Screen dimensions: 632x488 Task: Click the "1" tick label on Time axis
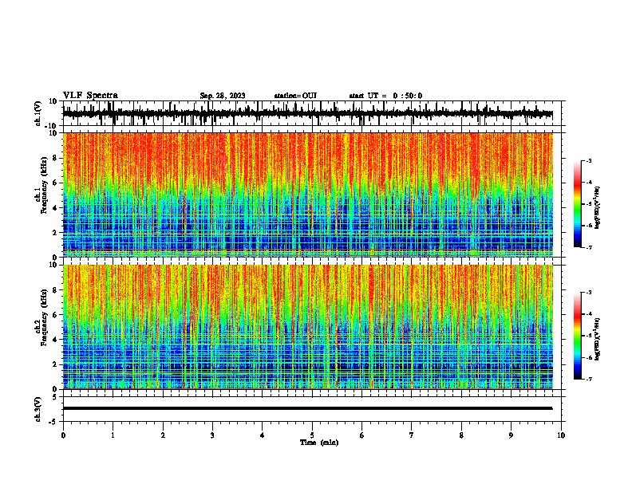[x=113, y=435]
